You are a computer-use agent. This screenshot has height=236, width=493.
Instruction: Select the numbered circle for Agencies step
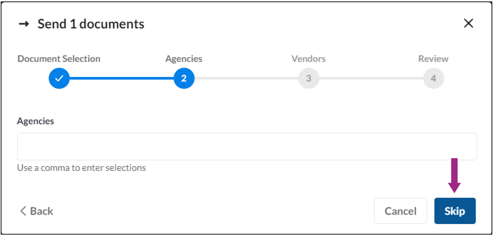click(184, 78)
